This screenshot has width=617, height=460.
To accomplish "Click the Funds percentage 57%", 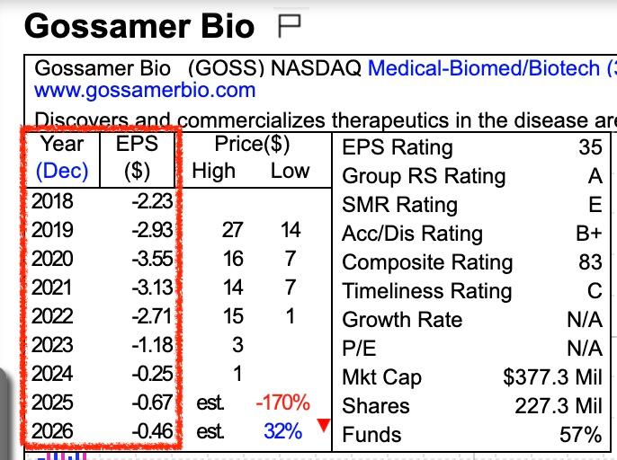I will click(580, 435).
